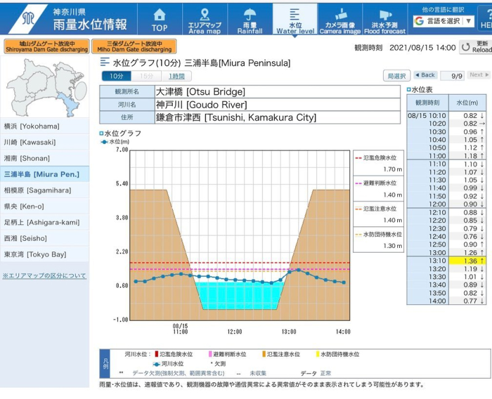Open the Flood forecast icon
Screen dimensions: 492x399
pos(384,20)
